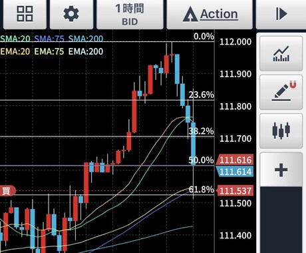Select the 買 buy order marker
Viewport: 306px width, 253px height.
tap(7, 191)
